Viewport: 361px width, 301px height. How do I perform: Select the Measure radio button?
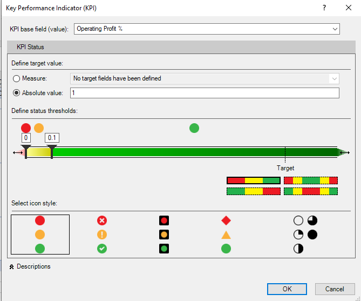point(16,79)
